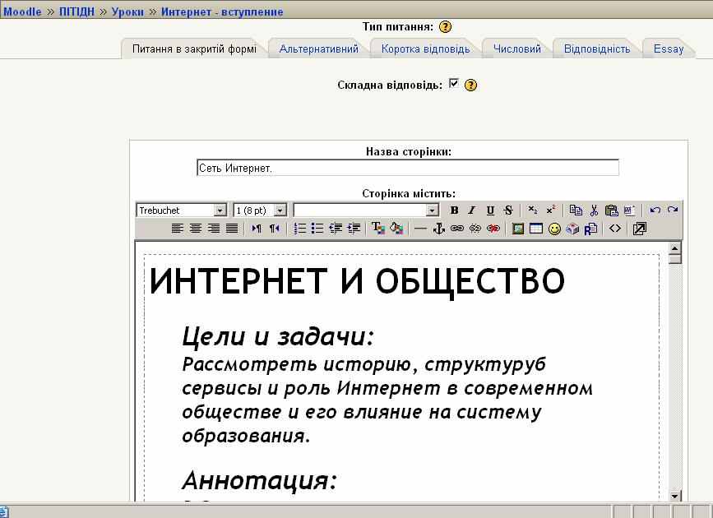
Task: Toggle the Складна відповідь checkbox
Action: tap(454, 84)
